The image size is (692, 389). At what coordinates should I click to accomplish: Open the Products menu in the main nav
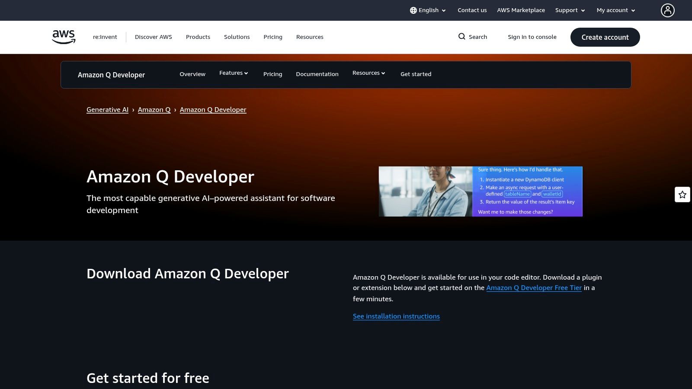[x=198, y=37]
